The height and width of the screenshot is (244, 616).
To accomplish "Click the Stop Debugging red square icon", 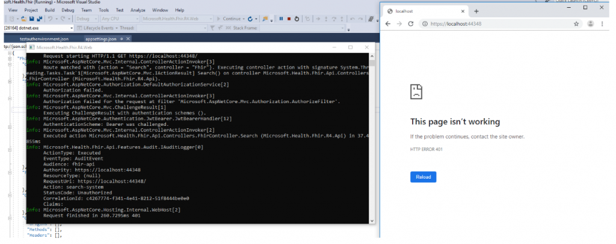I will [289, 19].
